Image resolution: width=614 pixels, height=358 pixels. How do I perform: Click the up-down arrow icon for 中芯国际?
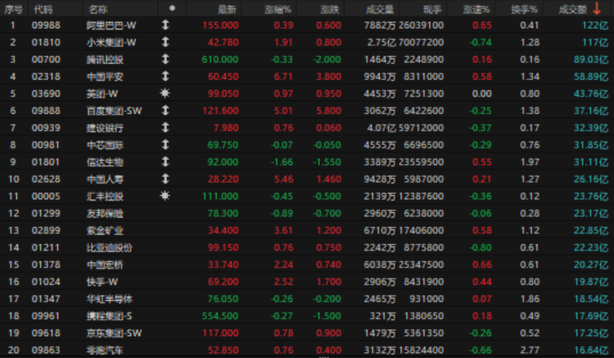tap(165, 144)
